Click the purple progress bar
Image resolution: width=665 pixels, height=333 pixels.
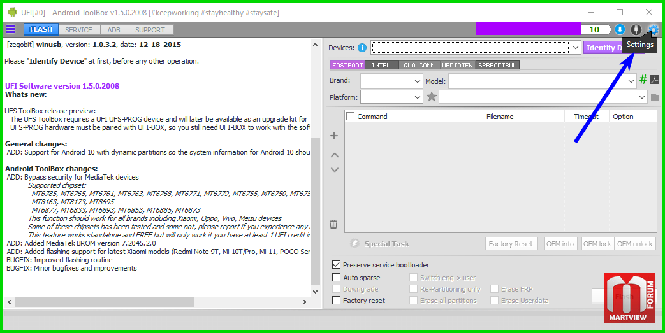coord(529,29)
